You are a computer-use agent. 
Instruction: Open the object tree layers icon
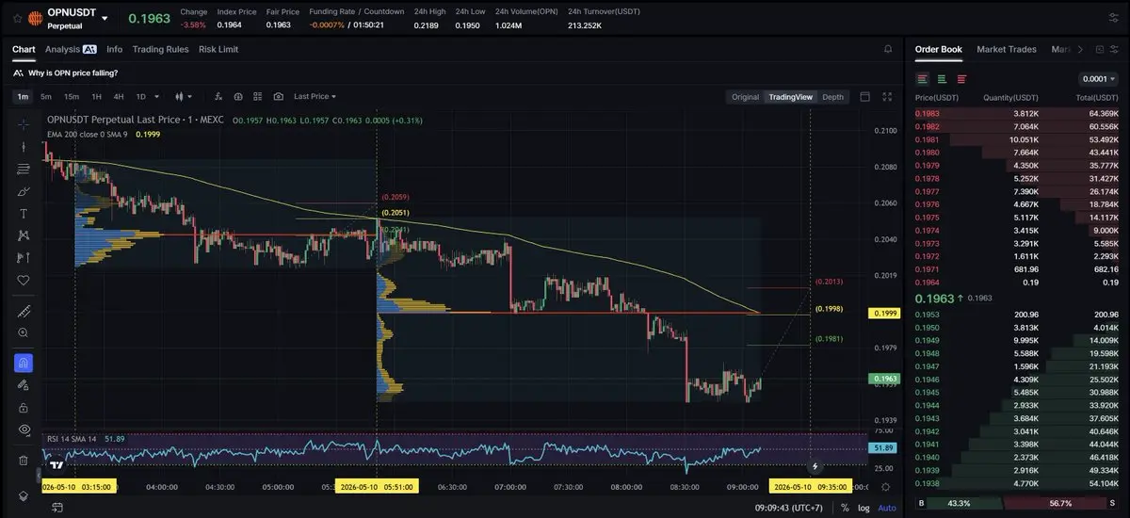24,495
